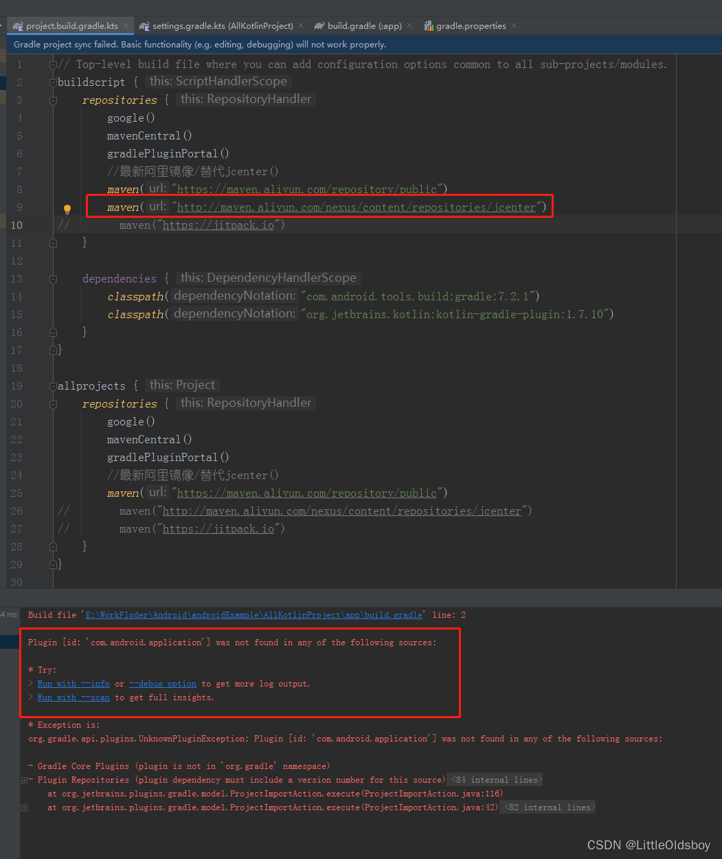Open the app\build.gradle file path link
Viewport: 722px width, 859px height.
point(254,615)
